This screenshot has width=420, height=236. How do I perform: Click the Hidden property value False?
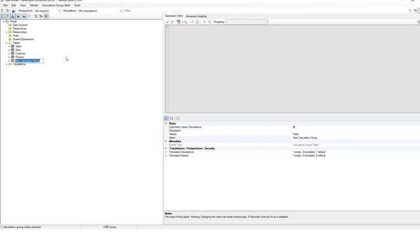tap(296, 134)
